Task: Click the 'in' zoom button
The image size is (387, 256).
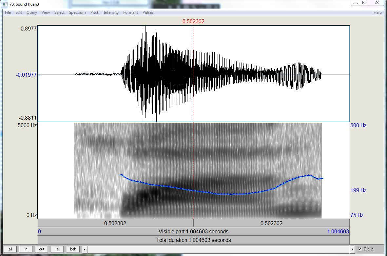Action: (x=26, y=249)
